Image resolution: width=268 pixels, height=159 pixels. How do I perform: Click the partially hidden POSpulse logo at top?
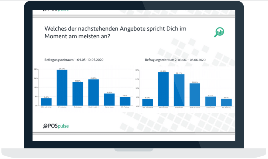coord(56,11)
